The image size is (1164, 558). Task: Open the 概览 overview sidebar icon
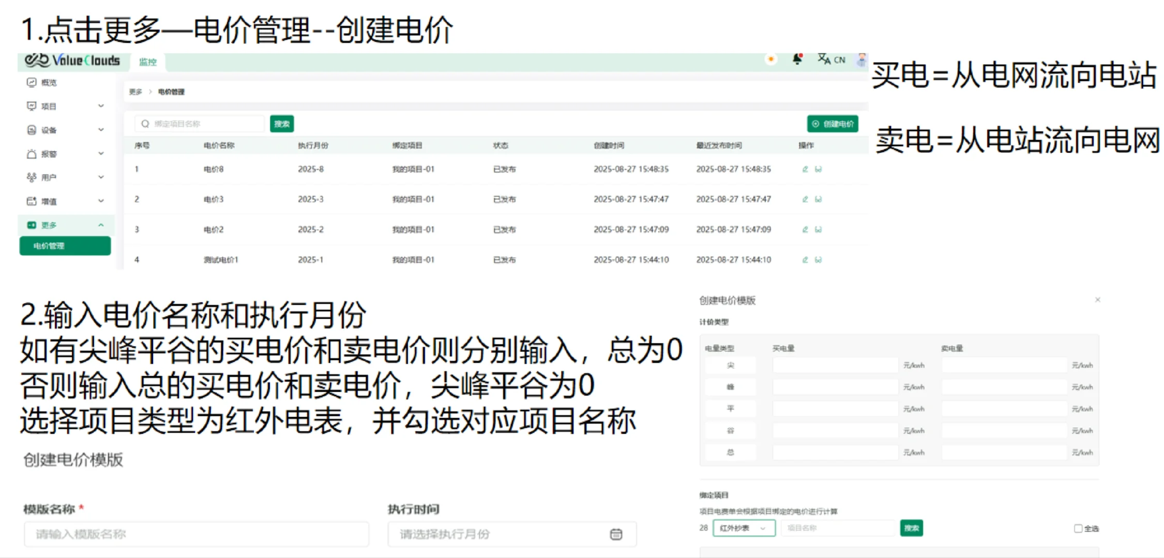(31, 82)
